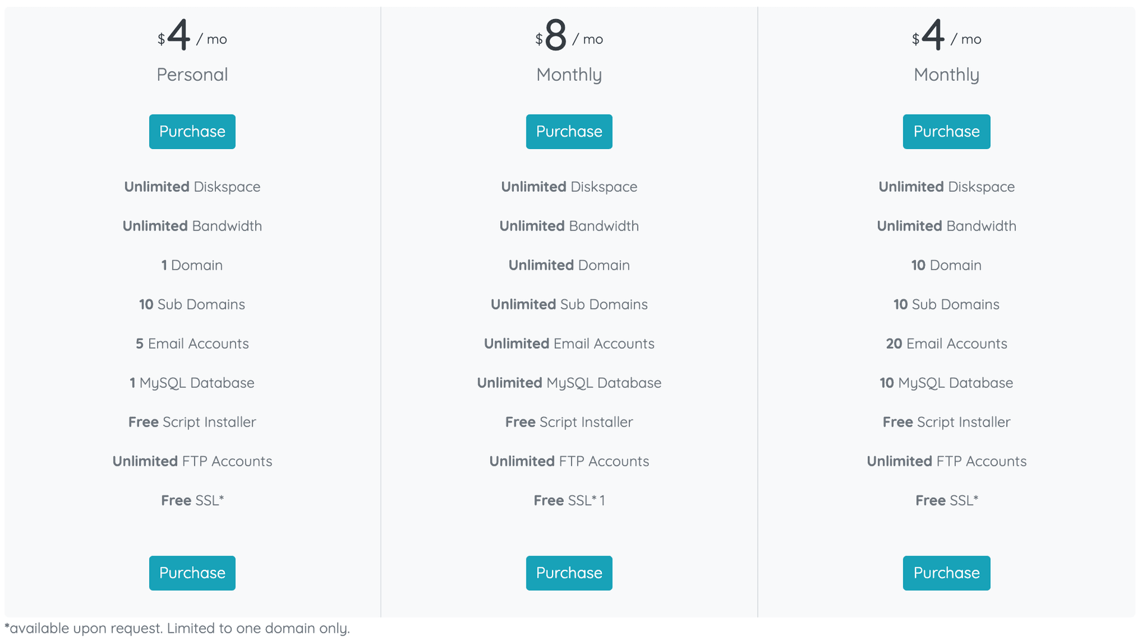Click Unlimited Domain in the $8 plan
1142x641 pixels.
tap(569, 265)
